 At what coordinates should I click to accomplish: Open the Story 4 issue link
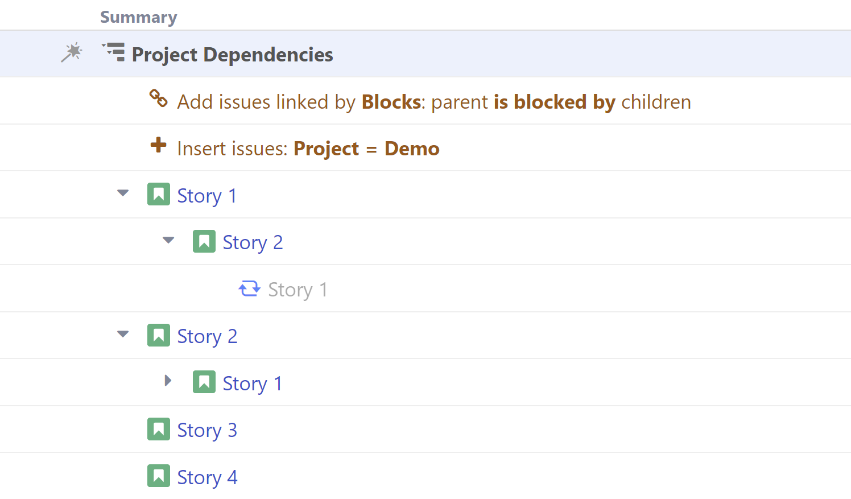[x=207, y=477]
